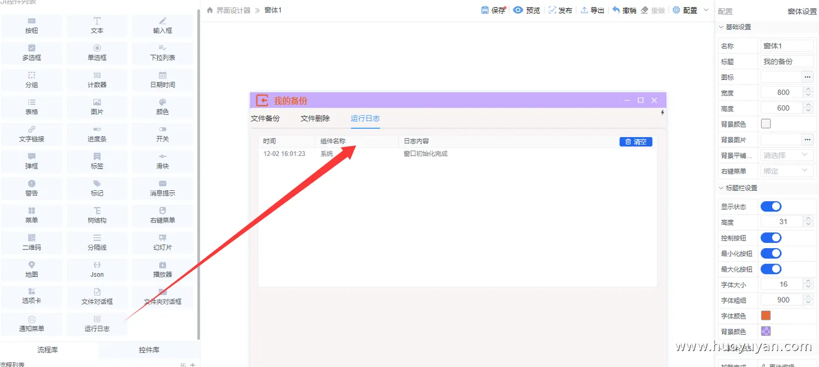This screenshot has height=367, width=819.
Task: Pick the orange 字体颜色 swatch
Action: point(766,315)
